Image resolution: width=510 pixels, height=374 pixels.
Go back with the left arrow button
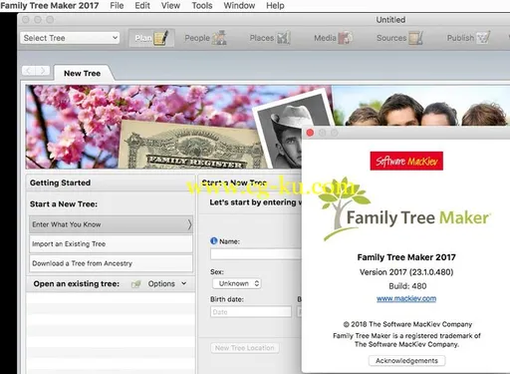(29, 71)
